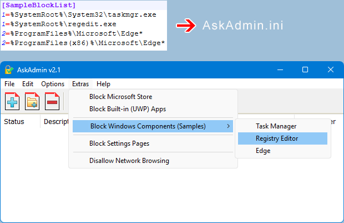Choose Block Built-in (UWP) Apps

coord(127,109)
